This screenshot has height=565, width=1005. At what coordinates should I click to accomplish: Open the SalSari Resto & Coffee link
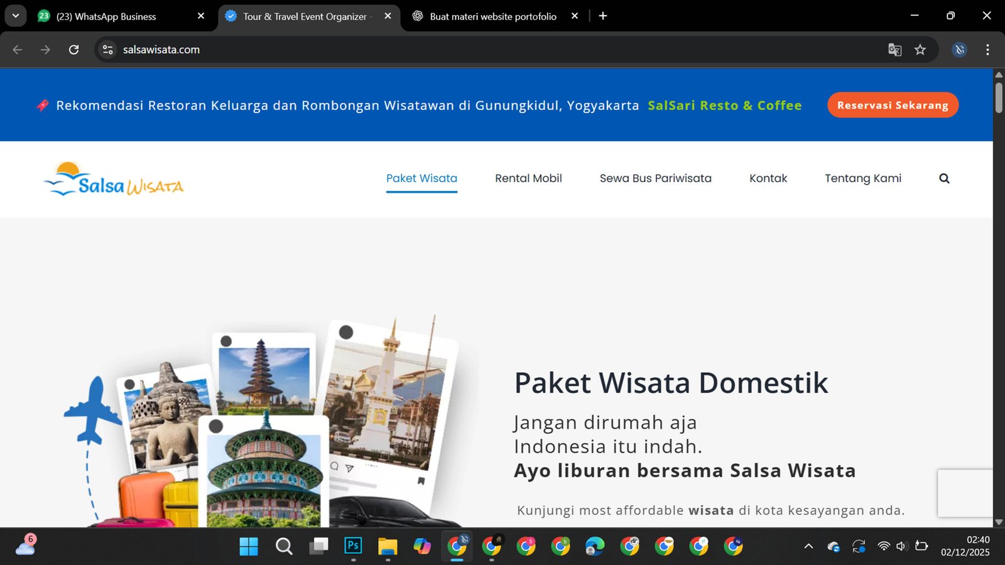pos(724,105)
